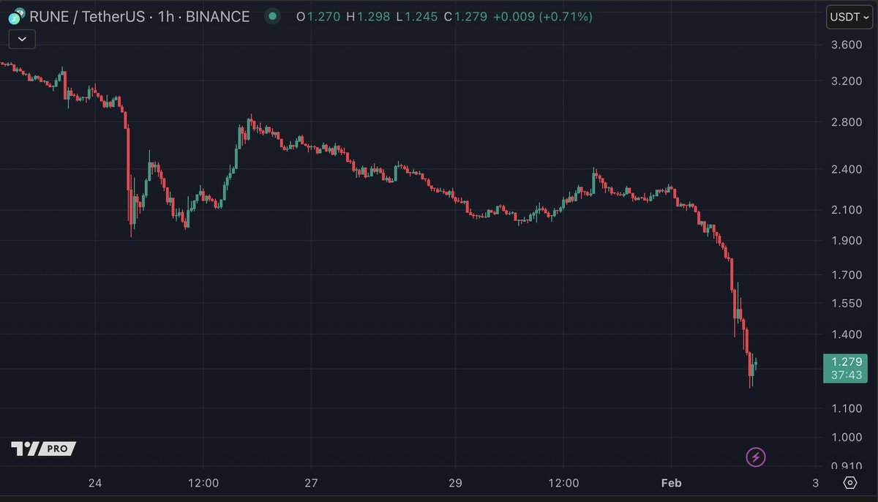Click the 2.100 price axis label

click(847, 210)
